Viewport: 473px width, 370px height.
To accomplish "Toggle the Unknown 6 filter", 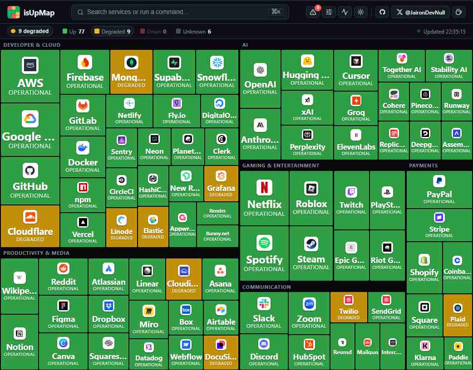I will coord(194,32).
